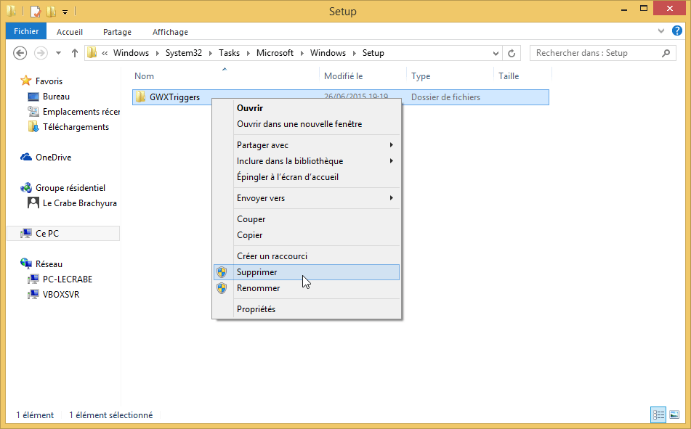Select Couper in the context menu
Viewport: 691px width, 429px height.
(x=307, y=219)
